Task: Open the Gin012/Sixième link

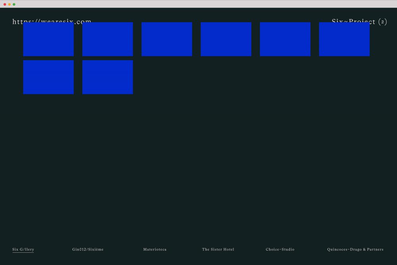Action: coord(88,249)
